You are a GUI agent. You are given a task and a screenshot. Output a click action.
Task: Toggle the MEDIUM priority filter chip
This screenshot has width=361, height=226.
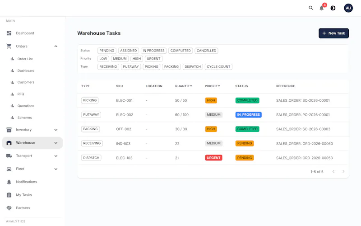click(x=120, y=59)
